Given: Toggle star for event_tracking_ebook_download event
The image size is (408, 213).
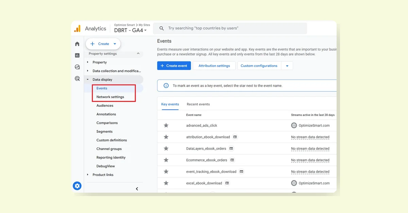Looking at the screenshot, I should point(166,172).
